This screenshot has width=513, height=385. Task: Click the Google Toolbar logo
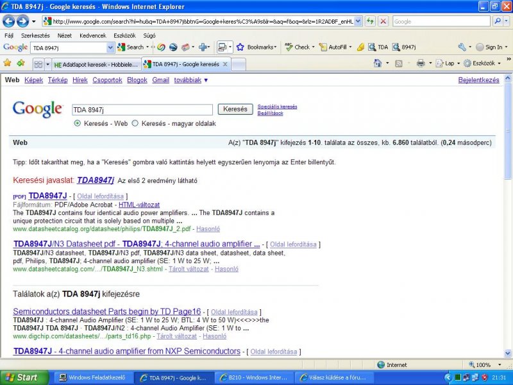[15, 47]
